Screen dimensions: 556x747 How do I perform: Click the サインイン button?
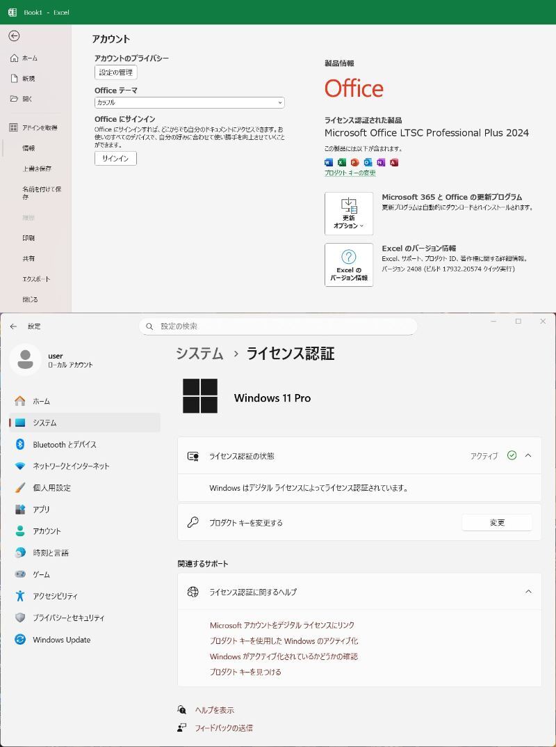[x=115, y=159]
